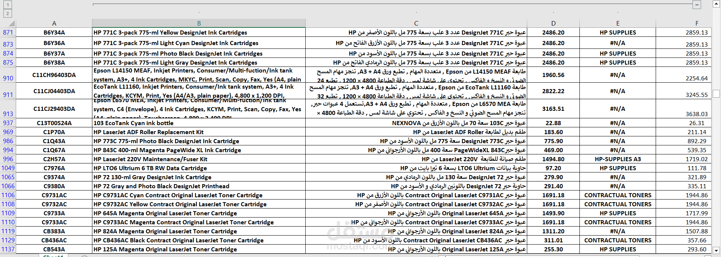721x257 pixels.
Task: Click price cell 3163.51
Action: pos(553,109)
